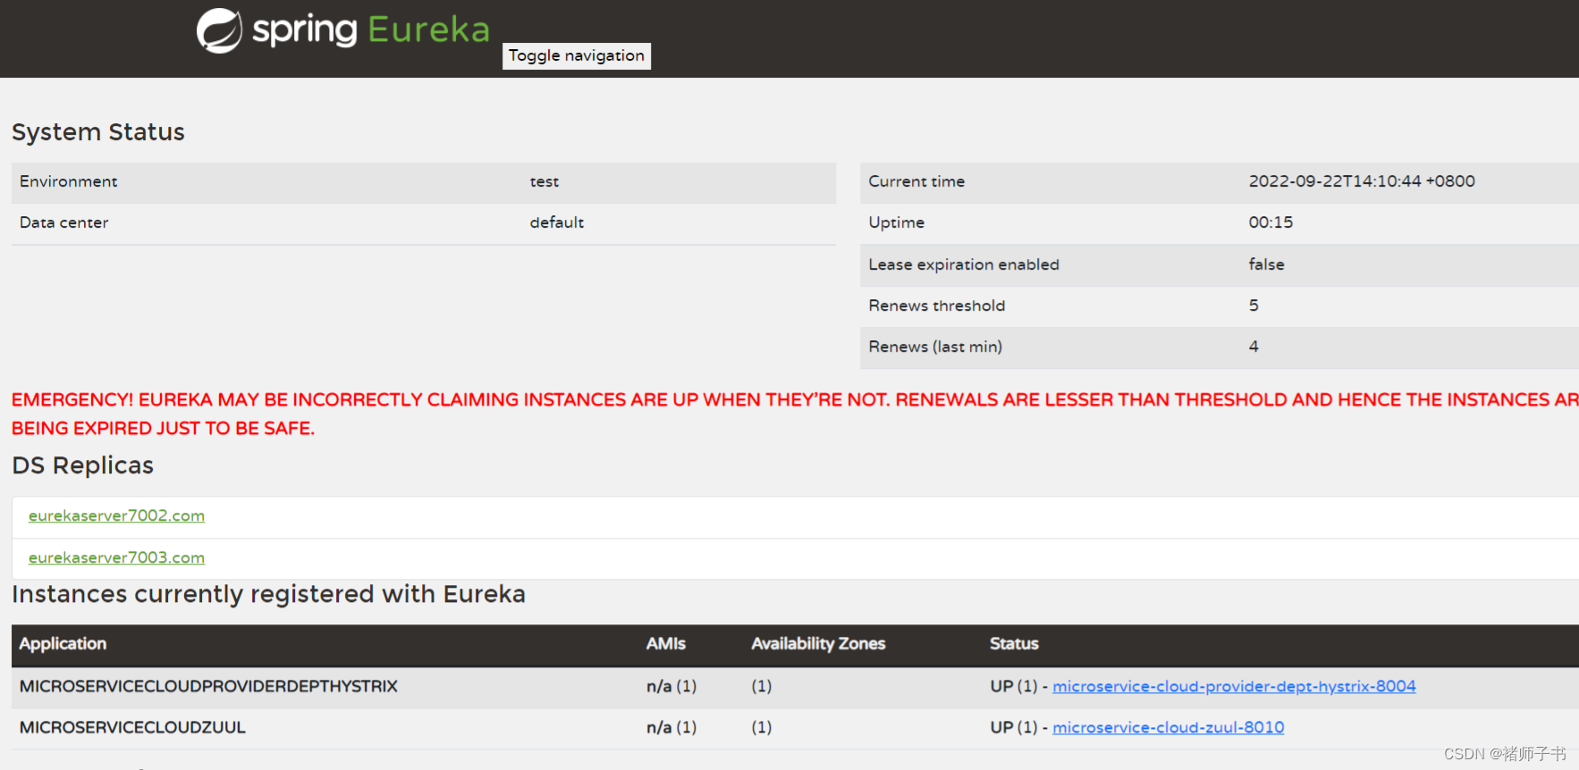Screen dimensions: 1579x770
Task: Click UP (1) status in ZUUL row
Action: (1013, 727)
